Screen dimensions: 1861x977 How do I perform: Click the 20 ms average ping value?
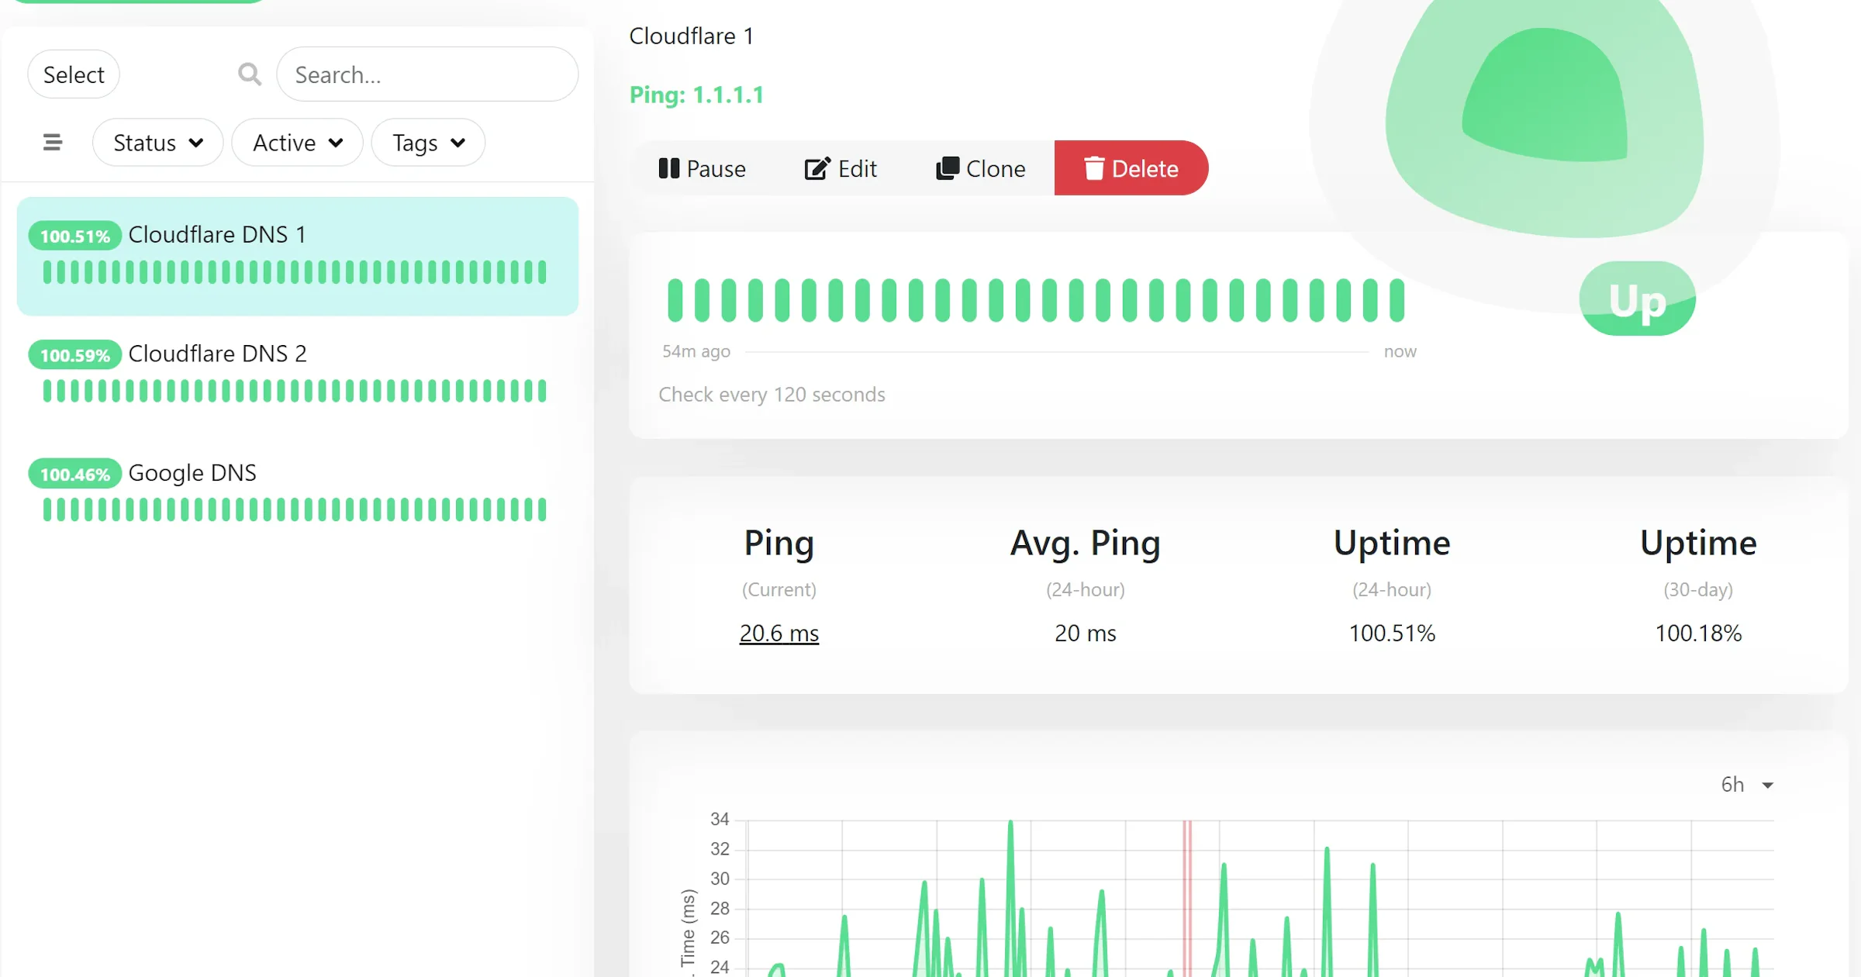(x=1086, y=633)
